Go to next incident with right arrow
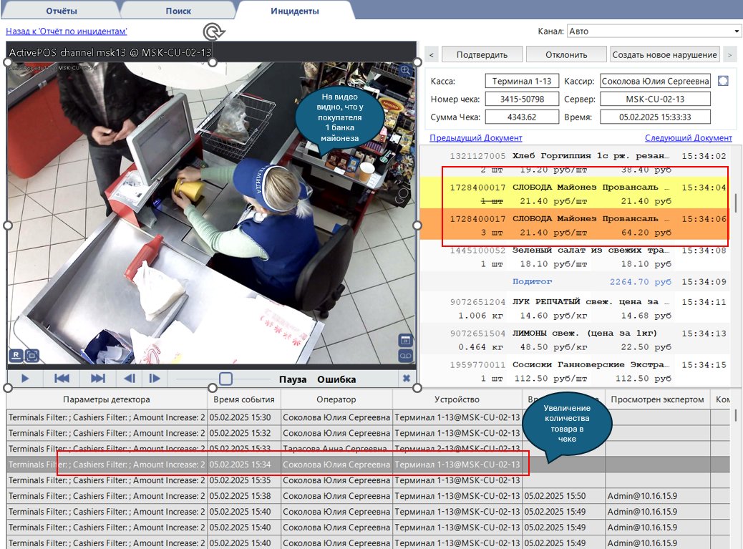The width and height of the screenshot is (743, 549). [x=729, y=54]
